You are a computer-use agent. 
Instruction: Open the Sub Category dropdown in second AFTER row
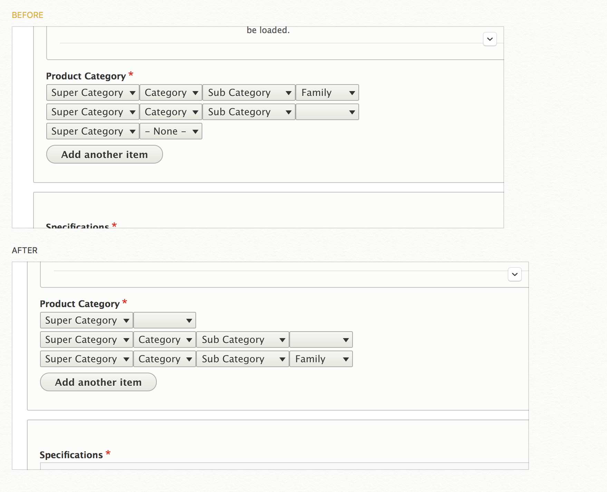tap(242, 340)
